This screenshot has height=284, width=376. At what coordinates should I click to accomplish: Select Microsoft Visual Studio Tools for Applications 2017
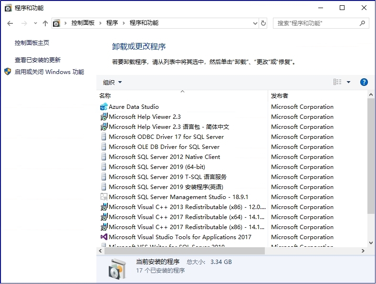pyautogui.click(x=180, y=237)
